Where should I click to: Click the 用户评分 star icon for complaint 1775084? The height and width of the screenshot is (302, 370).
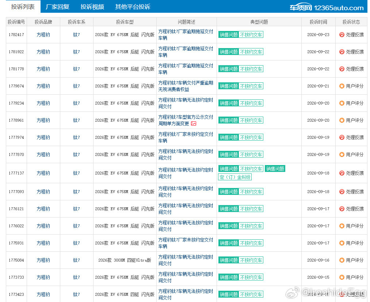tap(342, 260)
